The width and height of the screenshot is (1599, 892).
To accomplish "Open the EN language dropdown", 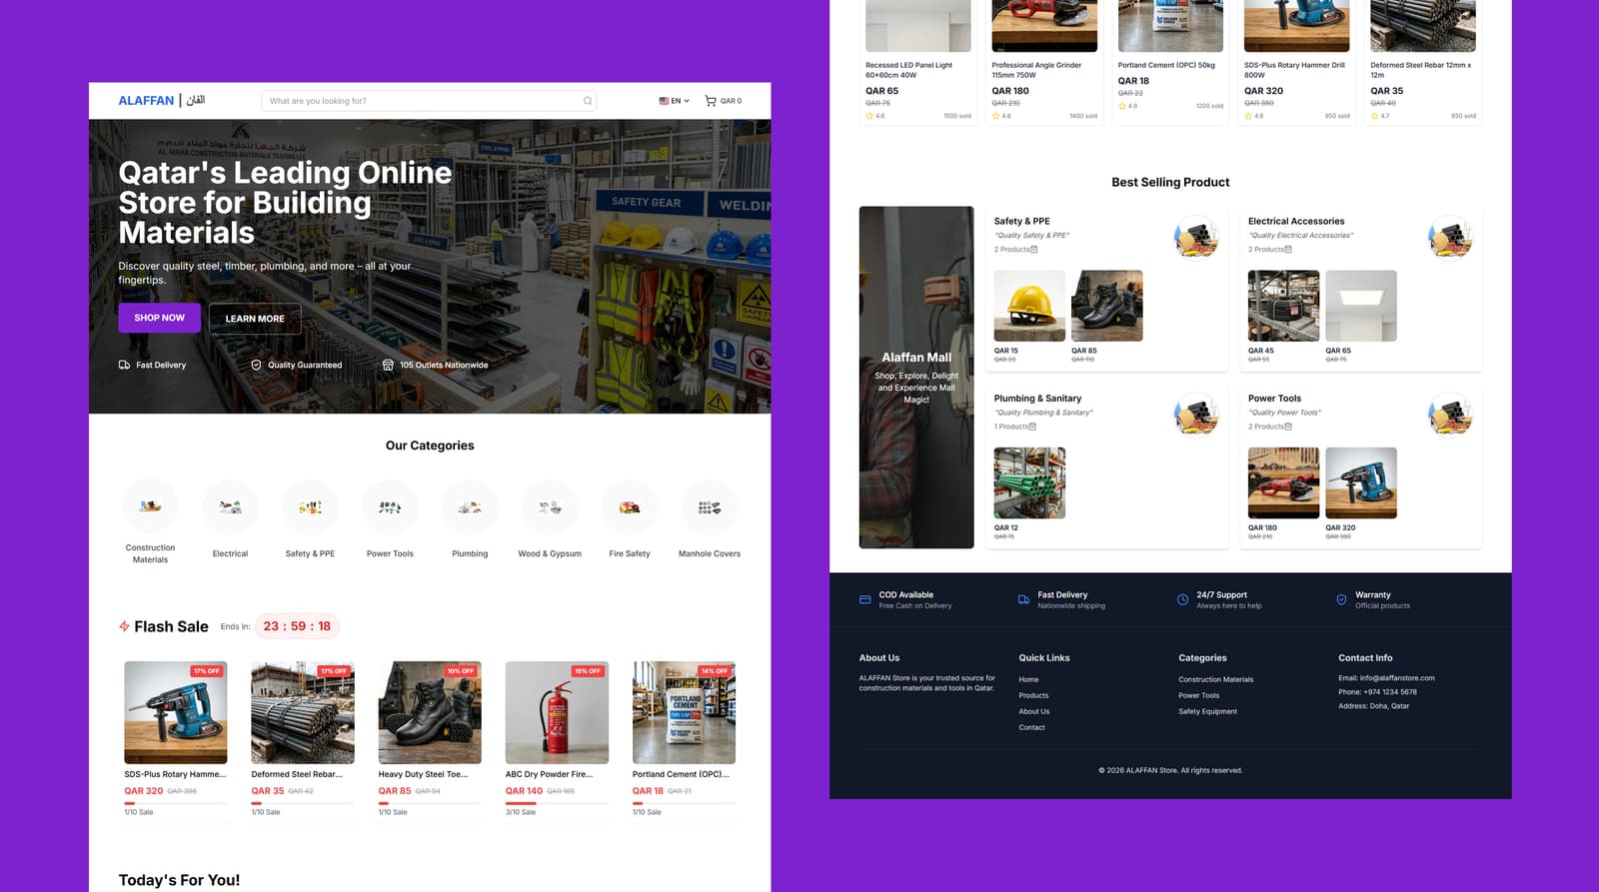I will point(675,101).
